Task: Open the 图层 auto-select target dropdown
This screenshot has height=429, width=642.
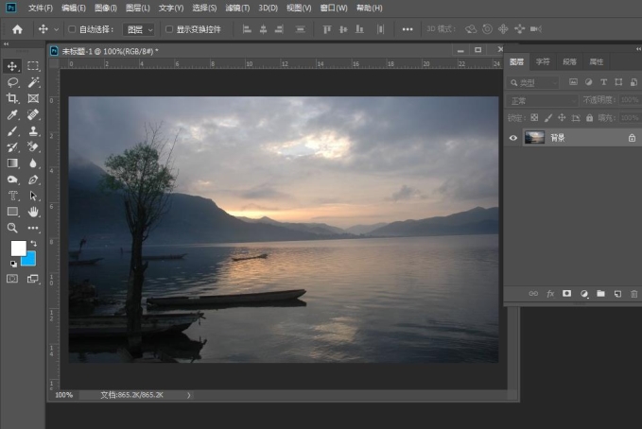Action: click(139, 29)
